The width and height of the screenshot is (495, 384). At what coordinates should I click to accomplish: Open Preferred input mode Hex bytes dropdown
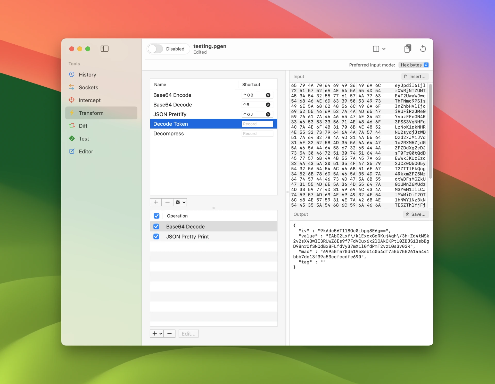[x=414, y=65]
